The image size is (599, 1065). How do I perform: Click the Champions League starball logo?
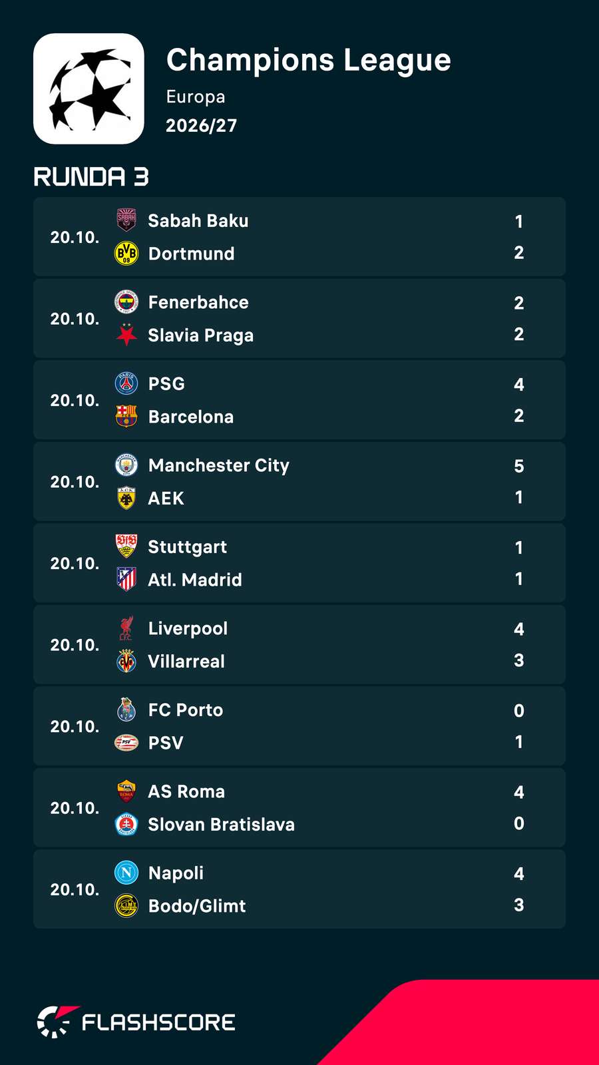(x=89, y=89)
